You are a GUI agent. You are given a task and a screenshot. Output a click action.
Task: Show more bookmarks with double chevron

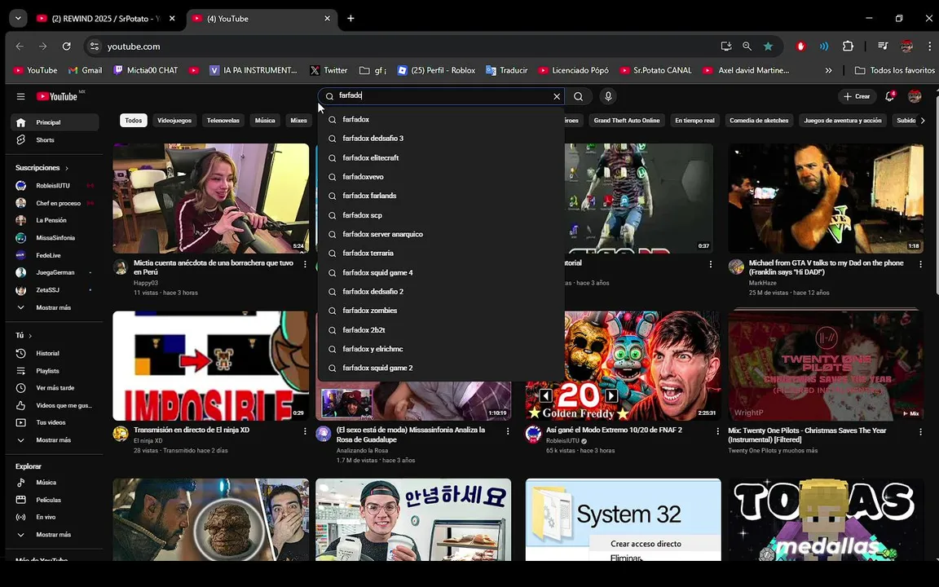tap(828, 70)
